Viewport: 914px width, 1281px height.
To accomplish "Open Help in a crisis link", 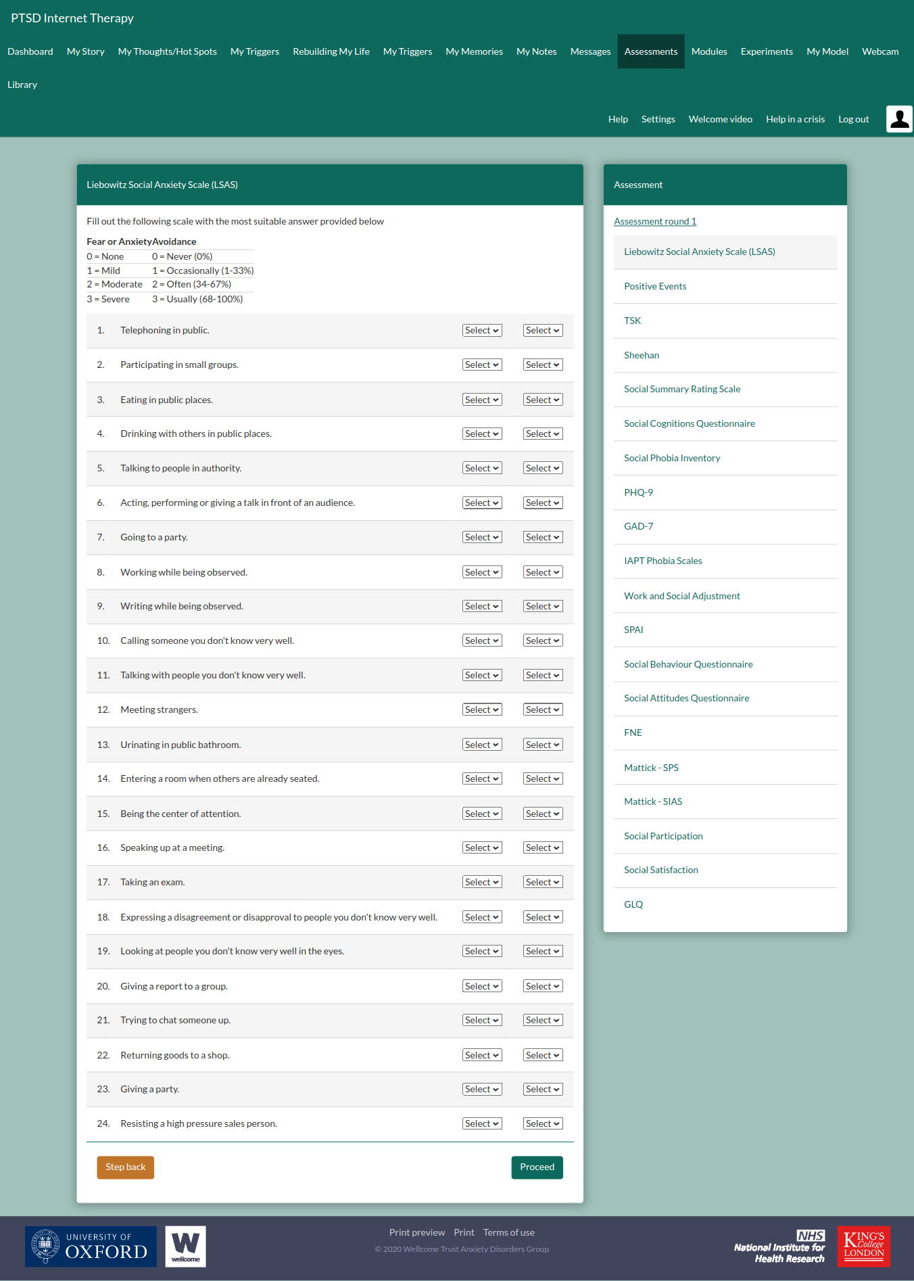I will pos(795,119).
